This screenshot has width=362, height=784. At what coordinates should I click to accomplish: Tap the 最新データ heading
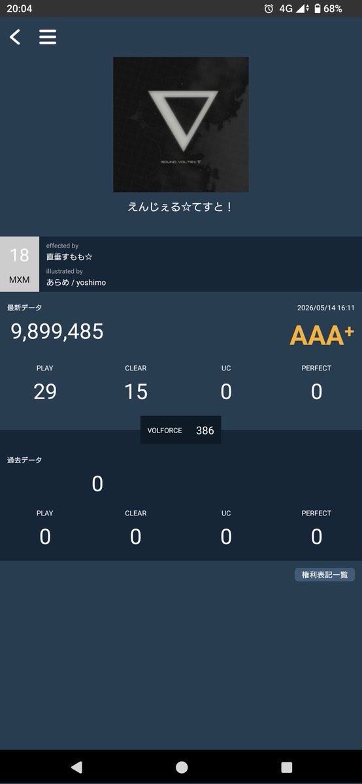coord(24,308)
